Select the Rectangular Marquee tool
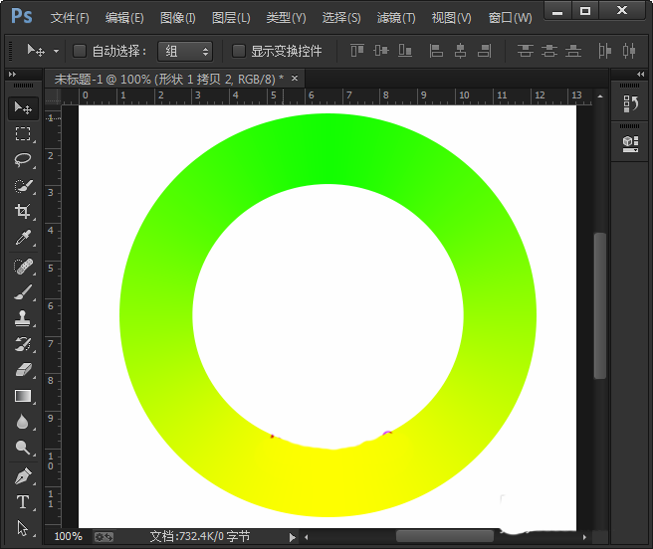 click(x=23, y=134)
